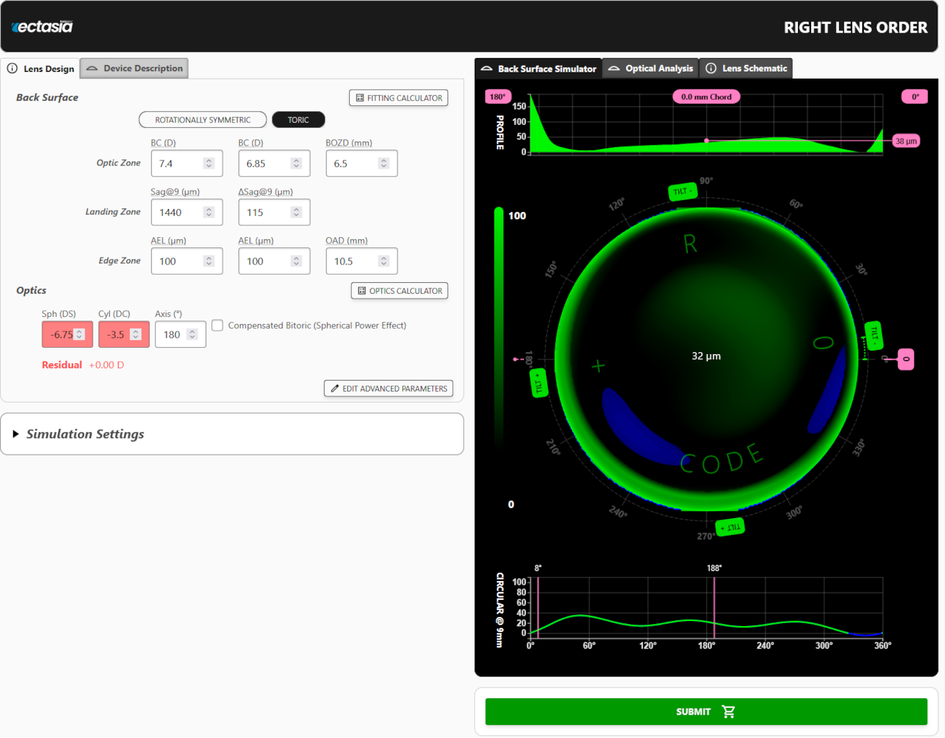The height and width of the screenshot is (738, 945).
Task: Select the Toric back surface option
Action: [298, 120]
